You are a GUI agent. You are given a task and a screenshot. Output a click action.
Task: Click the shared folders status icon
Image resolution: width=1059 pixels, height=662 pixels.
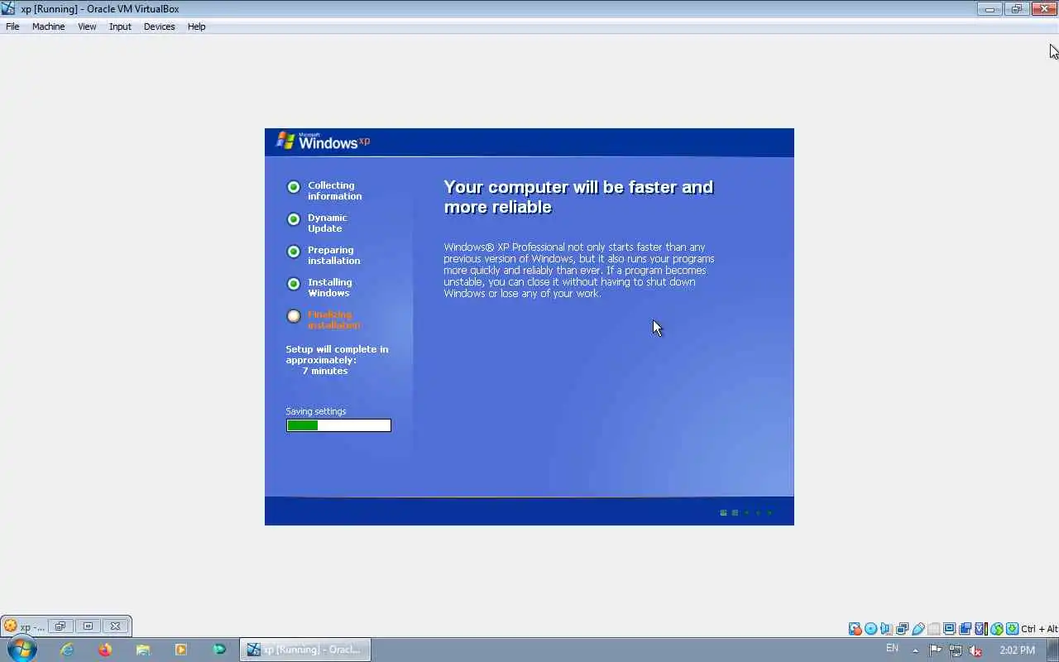[934, 629]
